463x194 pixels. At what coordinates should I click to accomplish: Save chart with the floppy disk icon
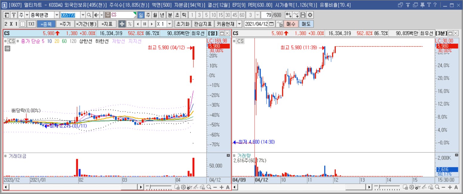click(303, 15)
